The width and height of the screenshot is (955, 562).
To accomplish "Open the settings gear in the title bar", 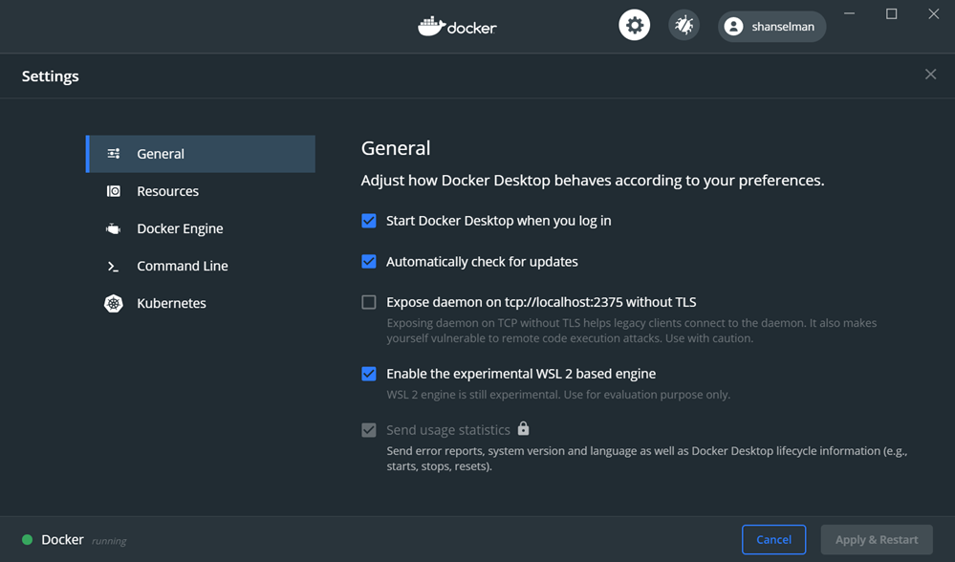I will click(634, 25).
